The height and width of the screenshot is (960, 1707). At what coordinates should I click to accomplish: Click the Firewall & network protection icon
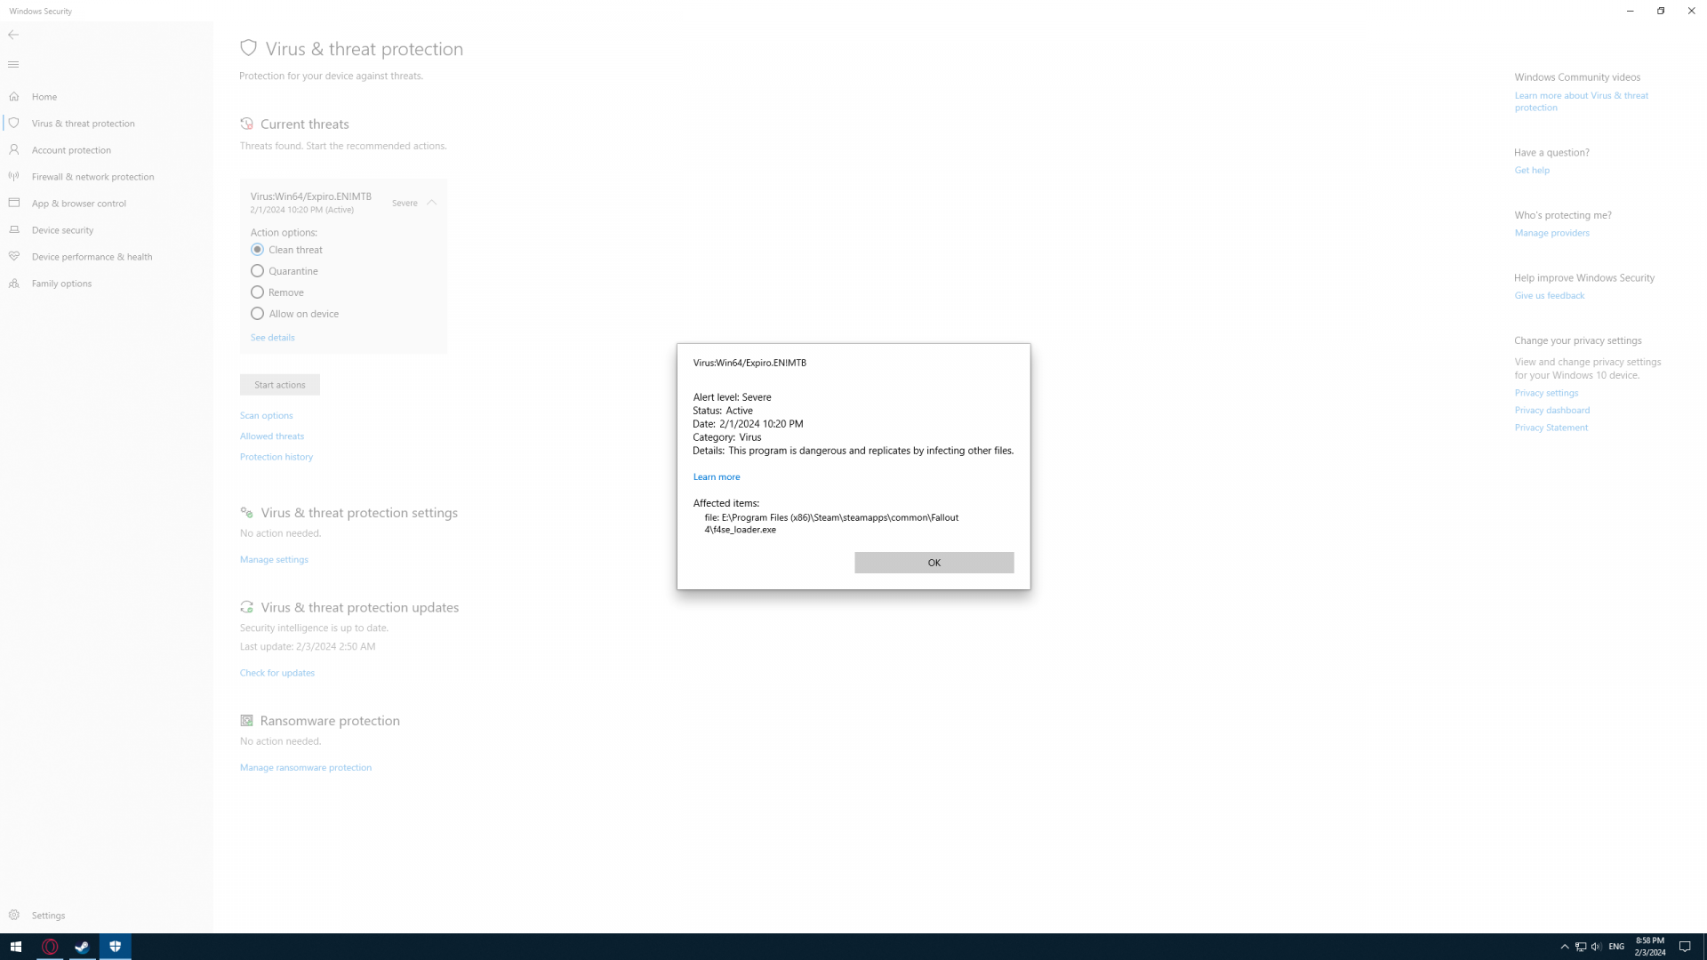(14, 177)
